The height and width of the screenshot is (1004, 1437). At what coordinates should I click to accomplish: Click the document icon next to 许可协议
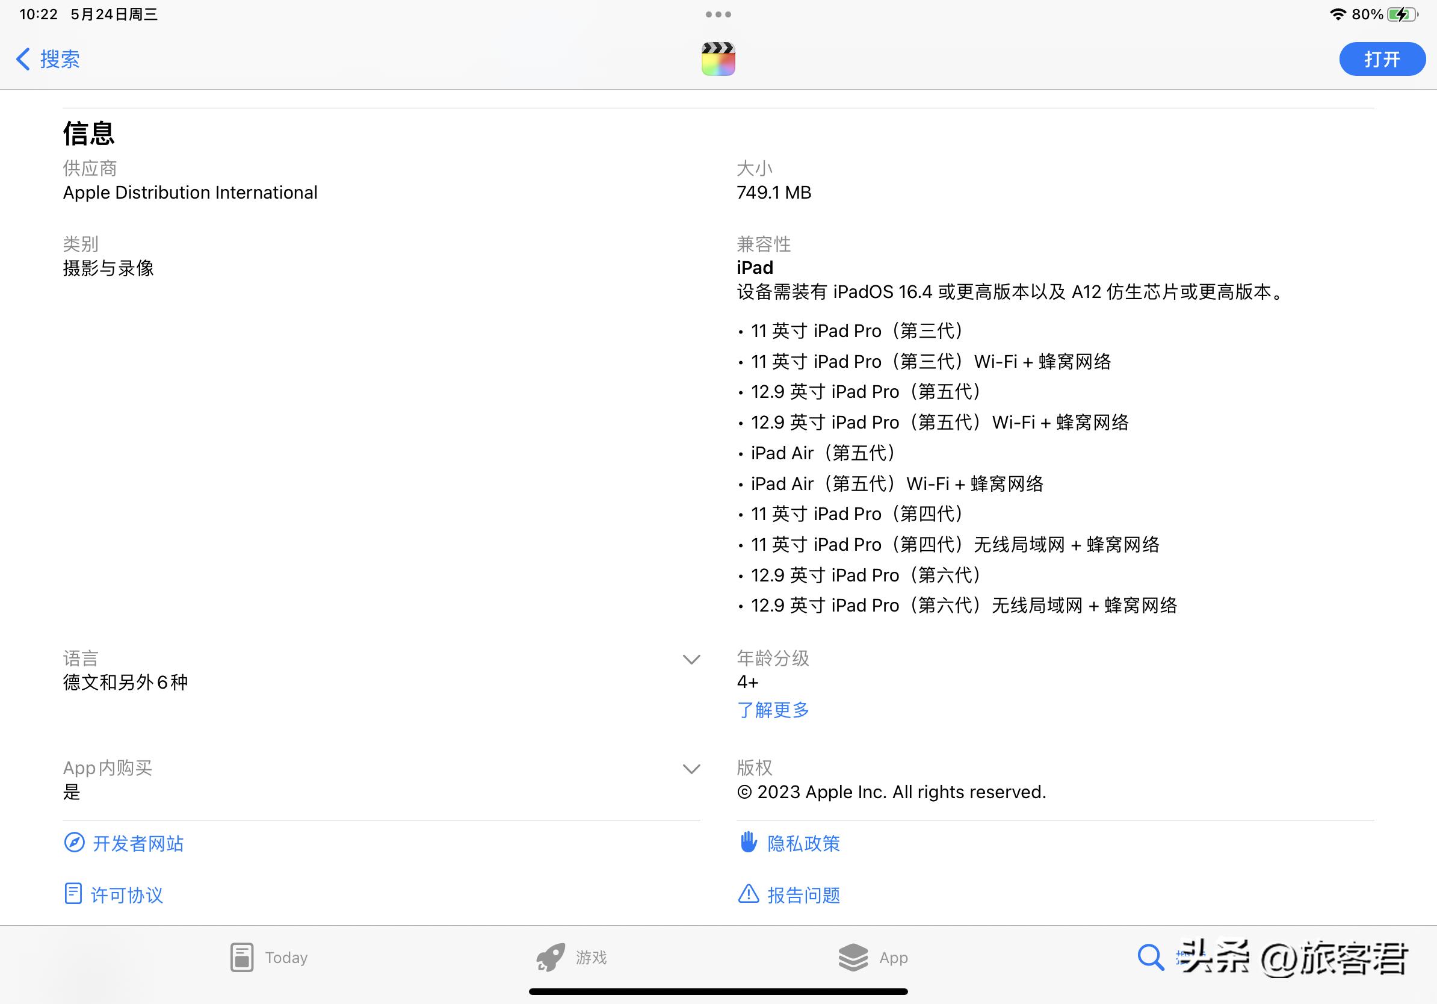(73, 894)
